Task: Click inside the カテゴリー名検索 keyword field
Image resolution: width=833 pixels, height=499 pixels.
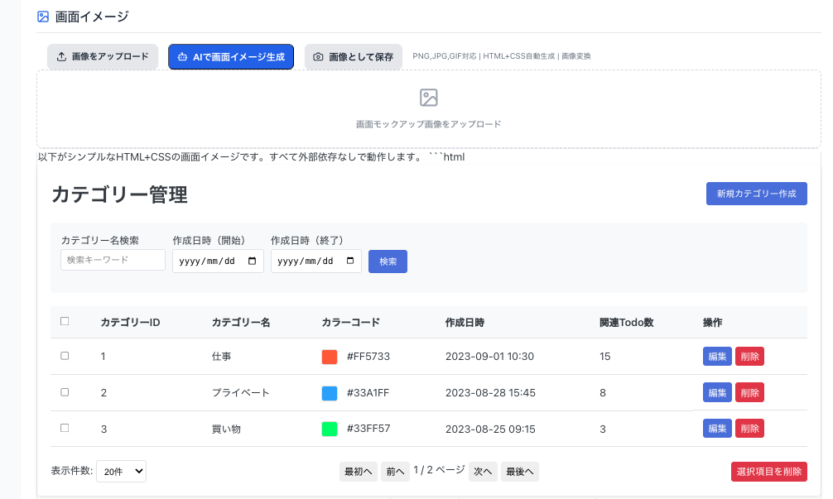Action: pyautogui.click(x=113, y=259)
